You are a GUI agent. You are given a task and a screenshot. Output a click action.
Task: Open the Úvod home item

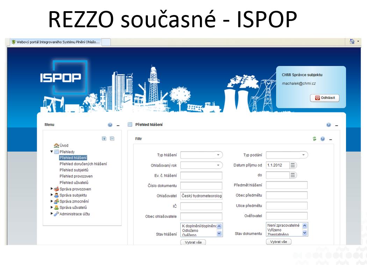(x=64, y=145)
